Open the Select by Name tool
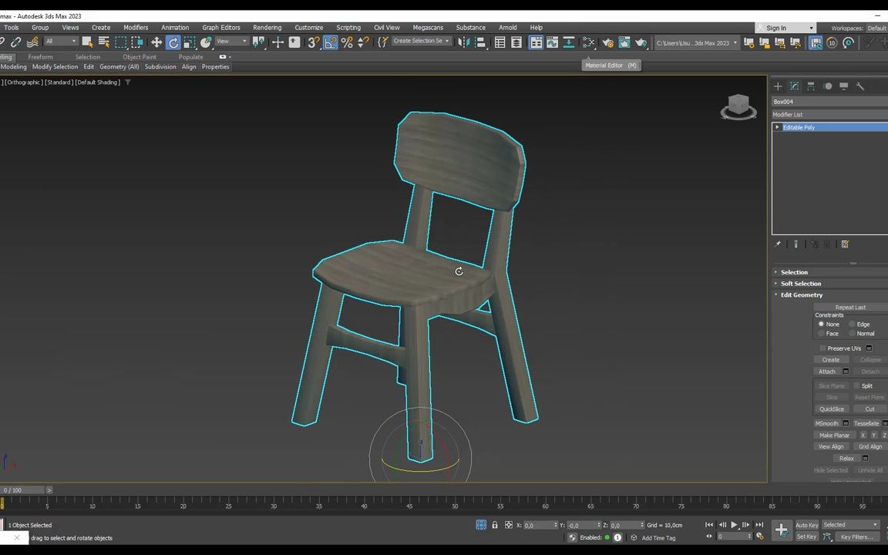Screen dimensions: 888x555 tap(104, 42)
